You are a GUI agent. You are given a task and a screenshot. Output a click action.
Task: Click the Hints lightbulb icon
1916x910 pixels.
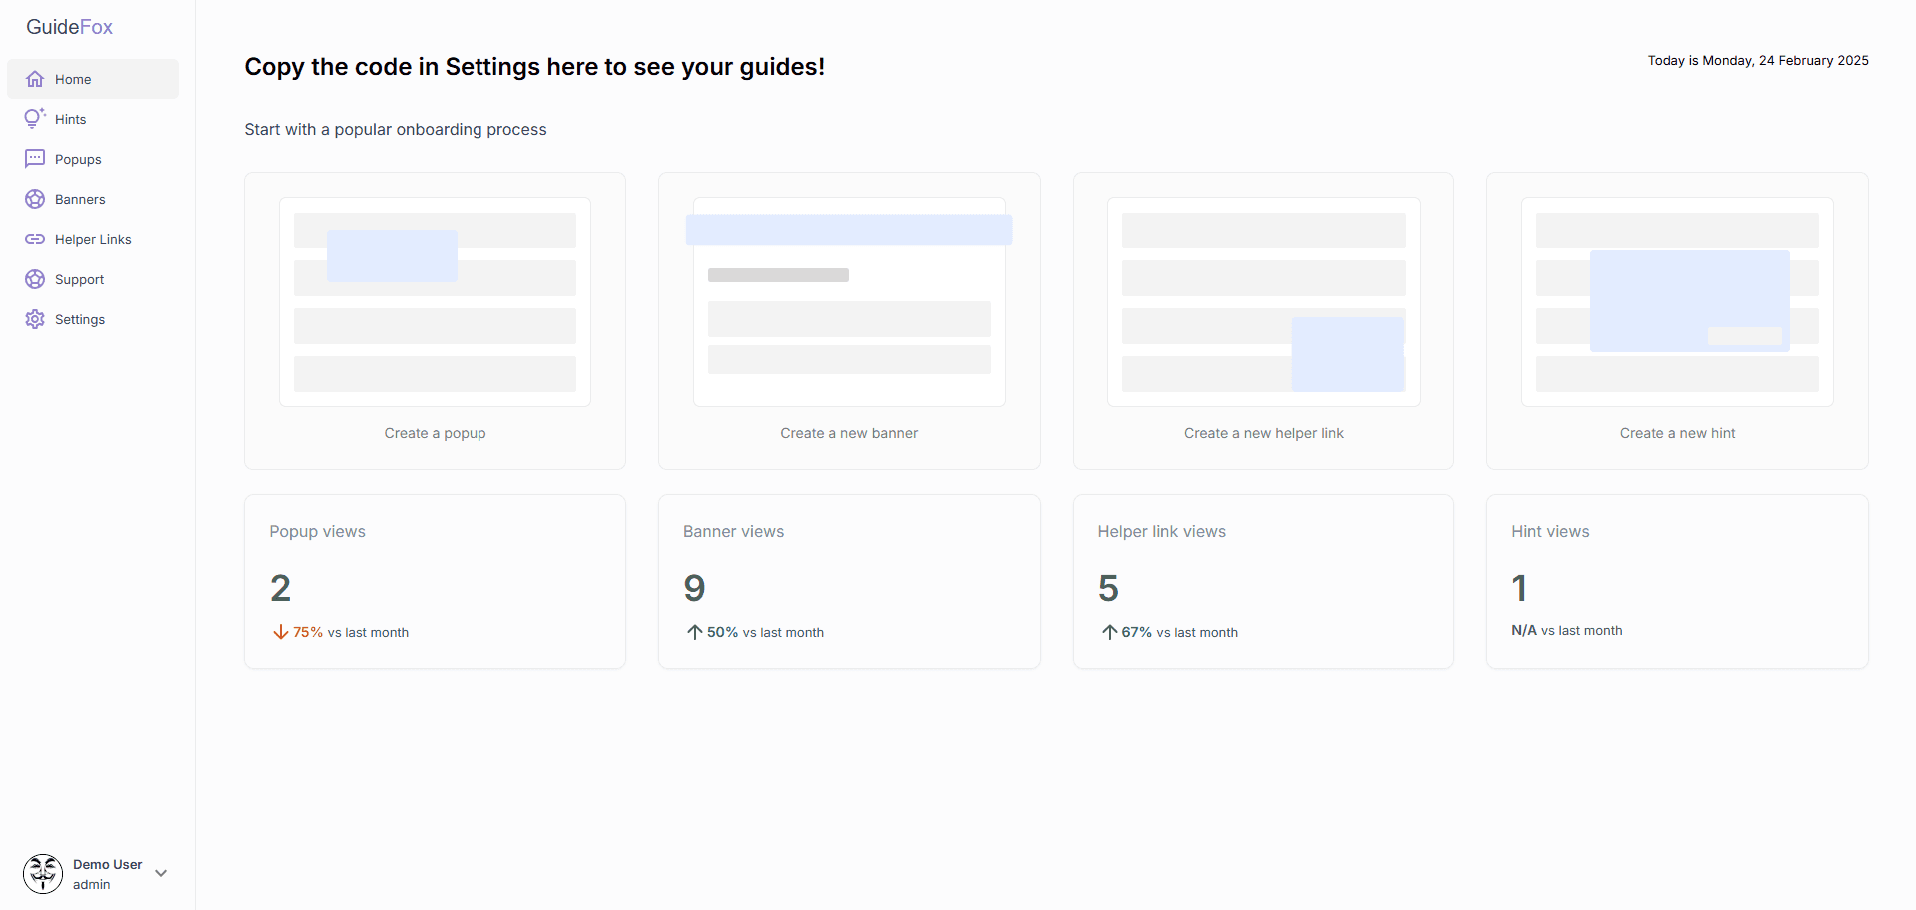click(35, 119)
